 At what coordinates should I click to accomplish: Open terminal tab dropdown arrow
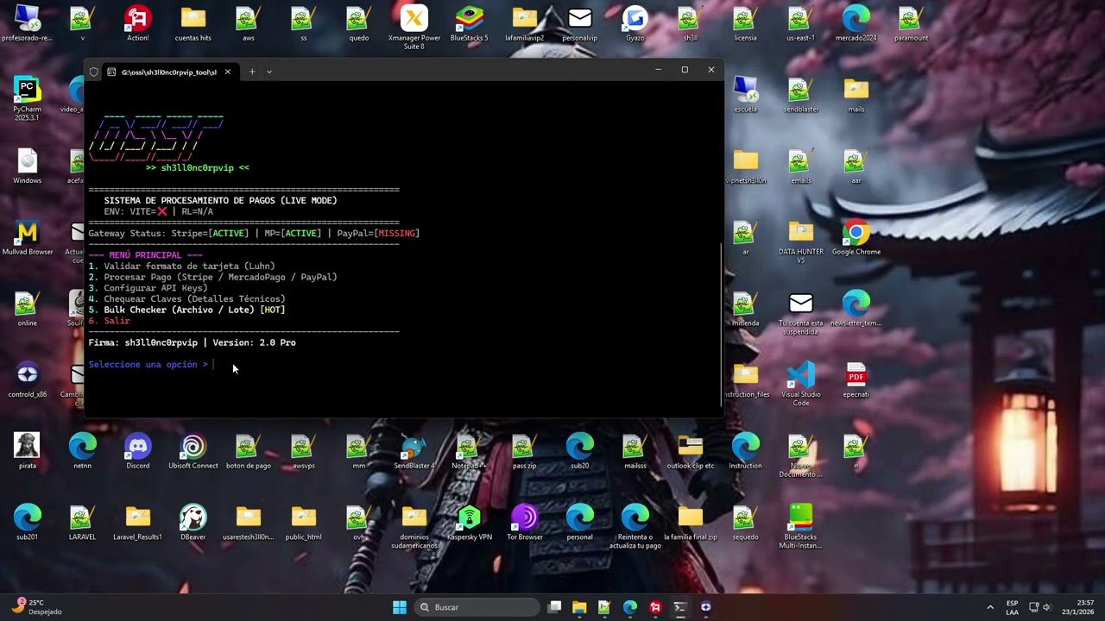pyautogui.click(x=269, y=72)
